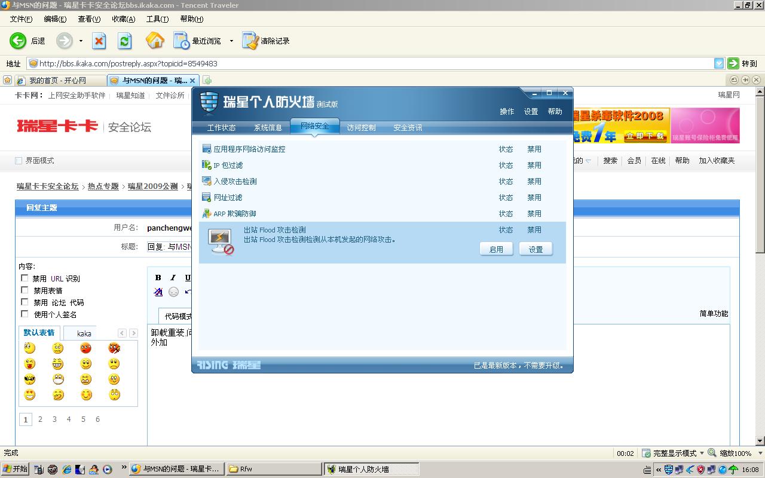
Task: Open the firewall 操作 menu link
Action: pyautogui.click(x=507, y=112)
